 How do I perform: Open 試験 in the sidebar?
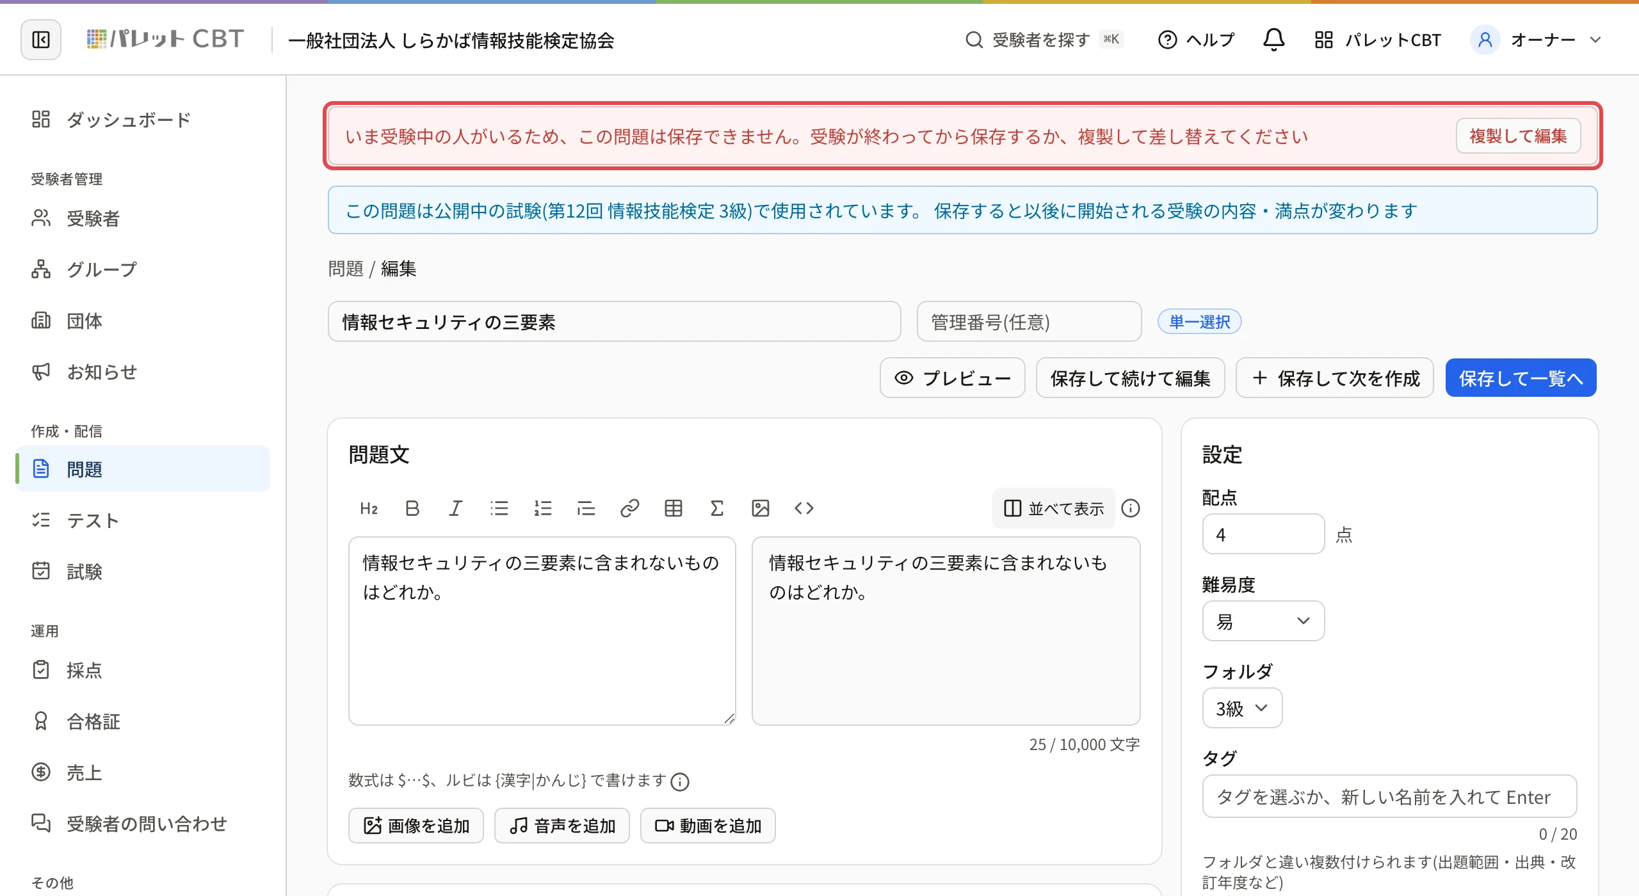tap(142, 572)
